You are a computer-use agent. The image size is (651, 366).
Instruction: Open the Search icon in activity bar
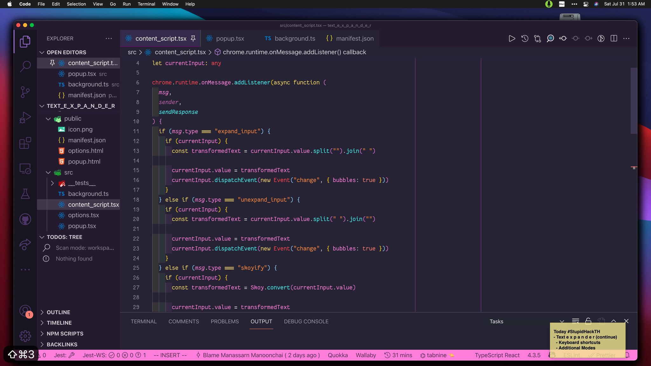coord(25,66)
